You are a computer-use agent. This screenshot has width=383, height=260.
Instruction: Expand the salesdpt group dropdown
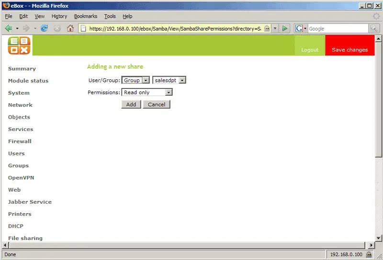[169, 80]
